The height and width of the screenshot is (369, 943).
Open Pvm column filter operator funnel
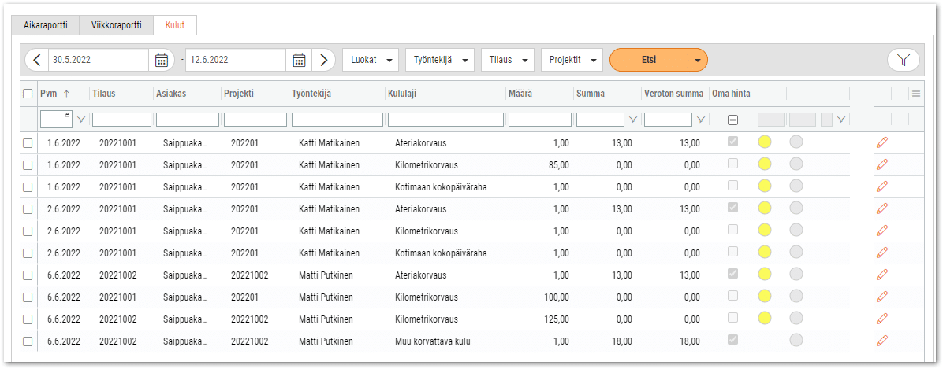(81, 120)
